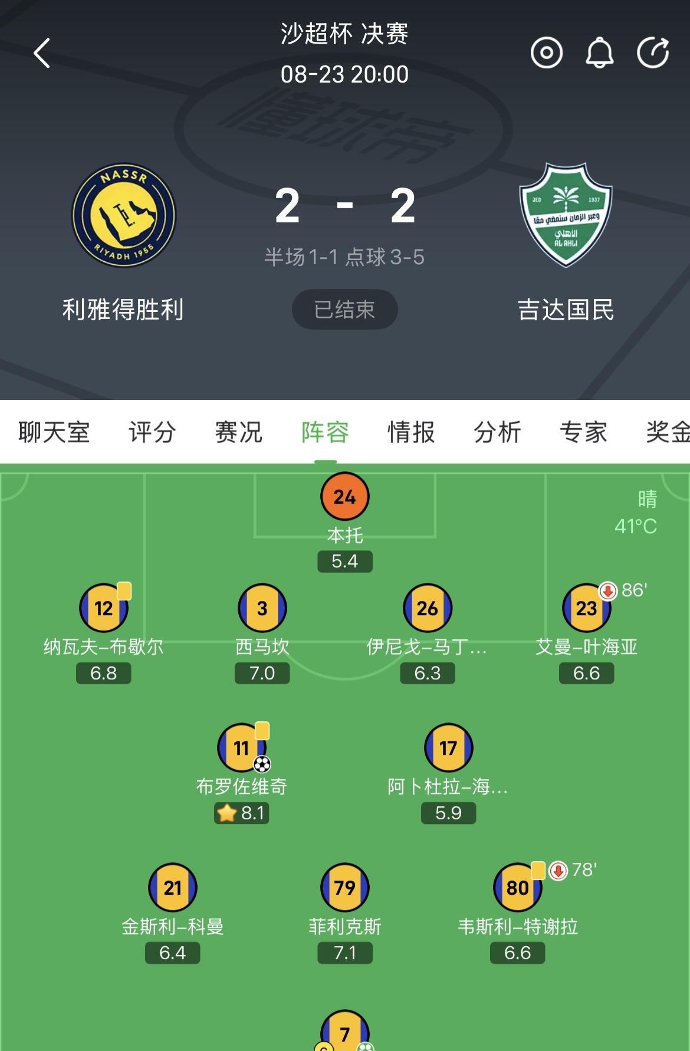Tap the notification bell icon
The width and height of the screenshot is (690, 1051).
coord(600,53)
